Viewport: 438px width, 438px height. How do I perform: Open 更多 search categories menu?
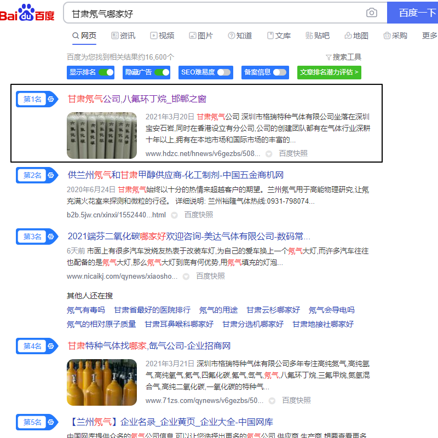coord(430,36)
